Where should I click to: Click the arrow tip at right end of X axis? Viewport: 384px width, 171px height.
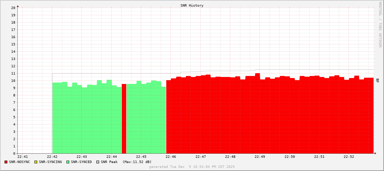(x=375, y=153)
